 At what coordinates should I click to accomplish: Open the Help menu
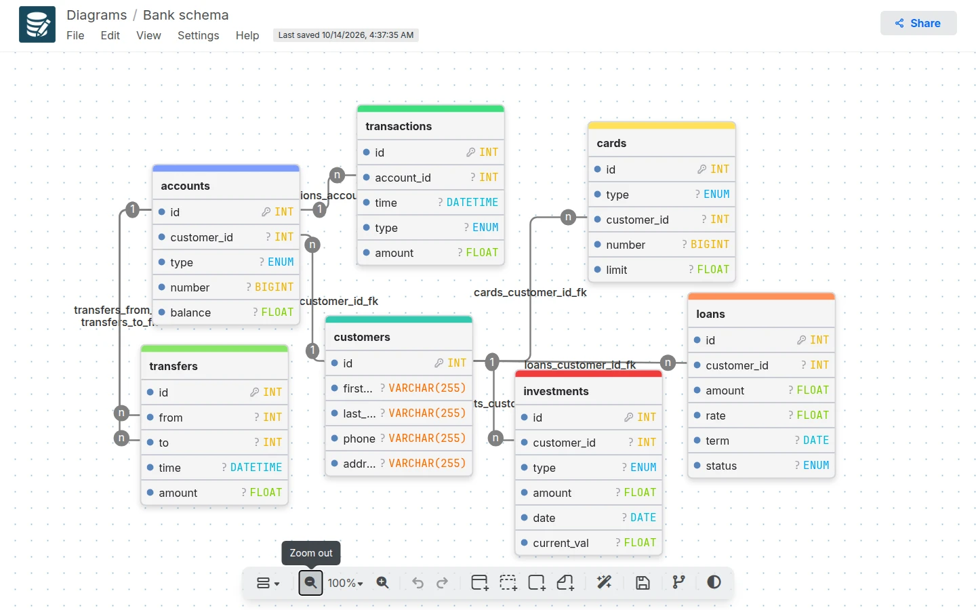point(247,35)
